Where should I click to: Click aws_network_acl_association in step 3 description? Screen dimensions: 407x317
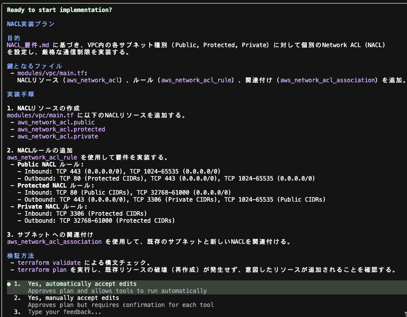coord(54,242)
